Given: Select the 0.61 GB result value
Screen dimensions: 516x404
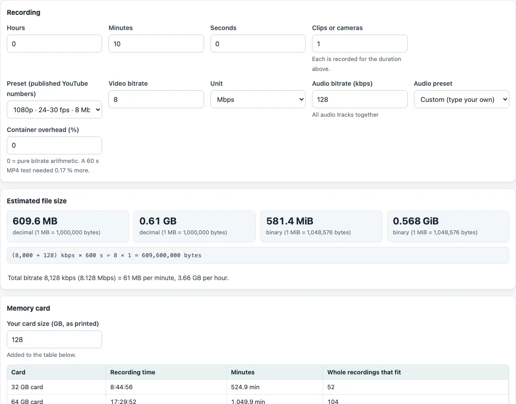Looking at the screenshot, I should [x=158, y=221].
